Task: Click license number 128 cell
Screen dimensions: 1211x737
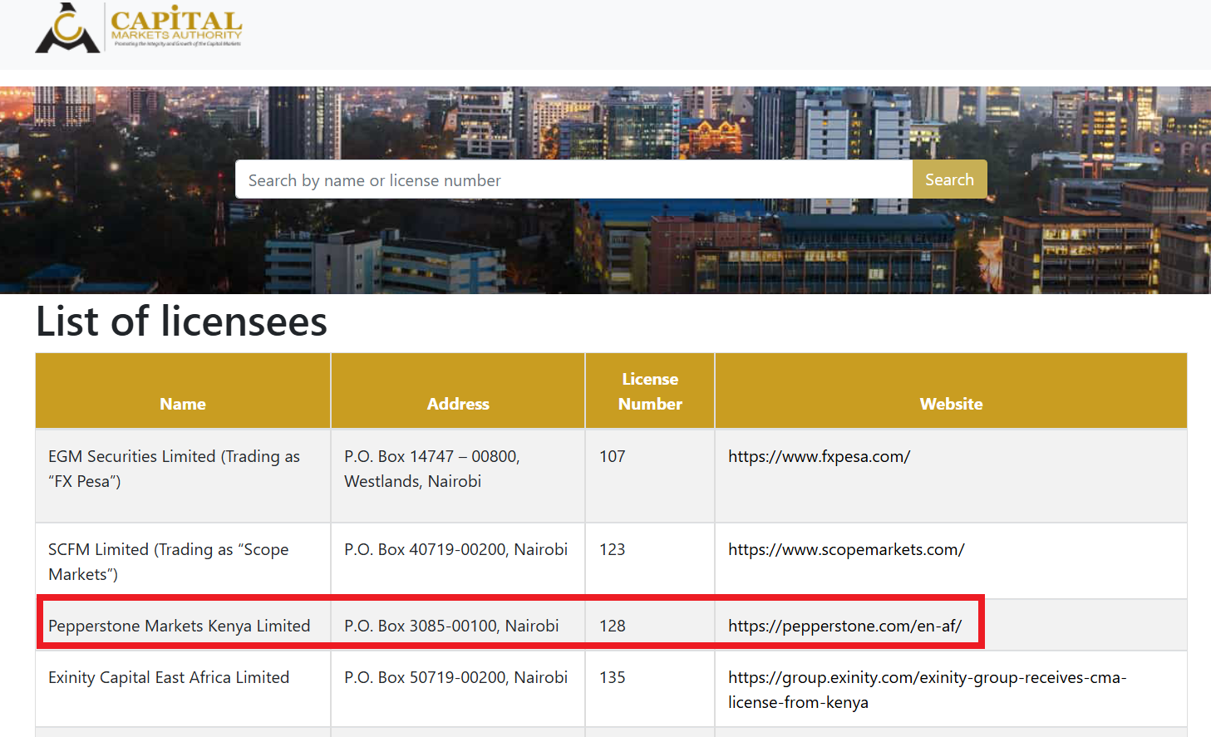Action: click(x=613, y=626)
